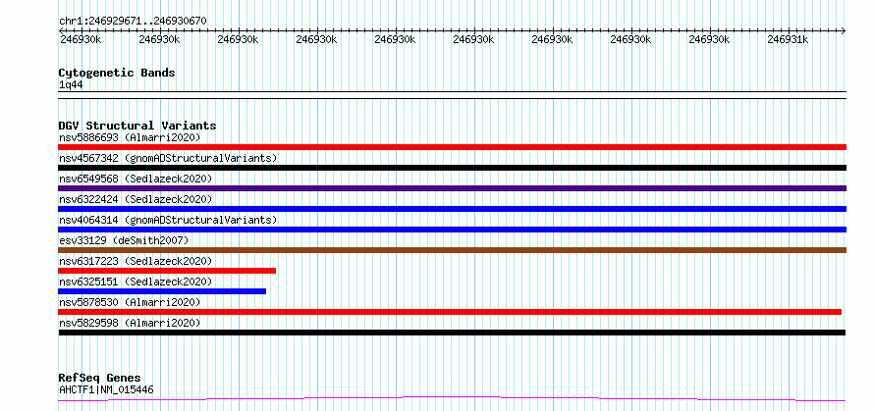The image size is (874, 411).
Task: Click the RefSeq Genes track title
Action: click(99, 379)
